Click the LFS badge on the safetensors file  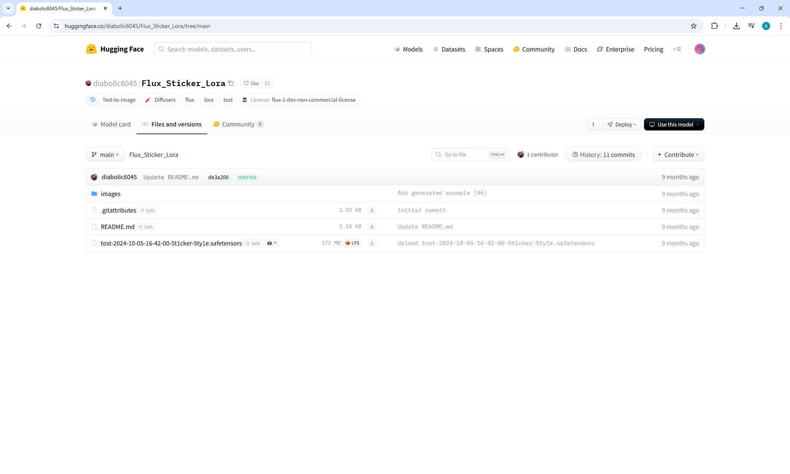(x=353, y=243)
